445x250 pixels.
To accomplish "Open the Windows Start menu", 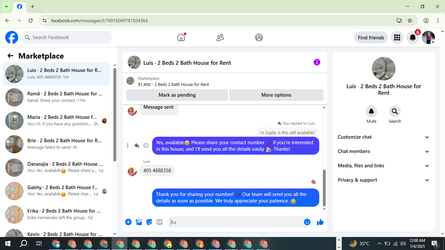I will click(x=8, y=243).
